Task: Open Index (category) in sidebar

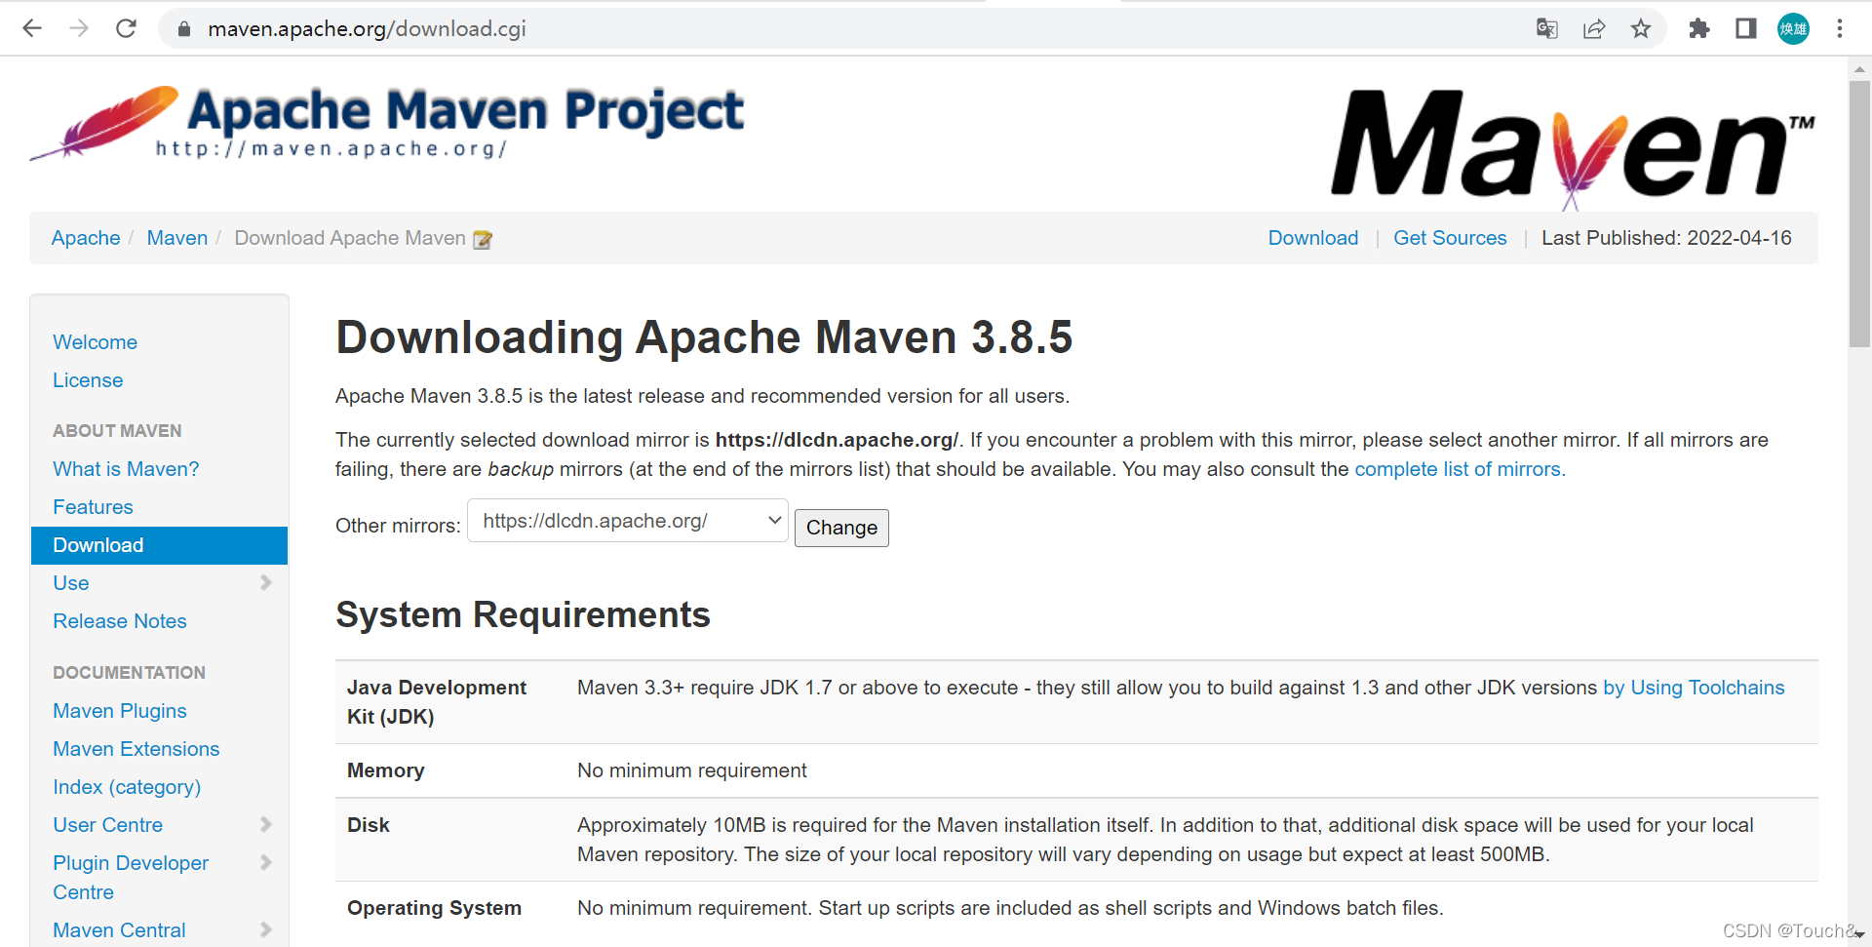Action: point(127,787)
